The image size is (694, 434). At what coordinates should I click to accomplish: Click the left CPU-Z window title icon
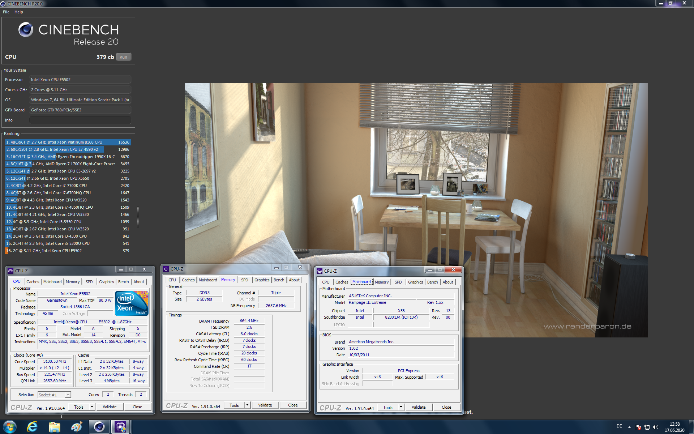coord(10,271)
